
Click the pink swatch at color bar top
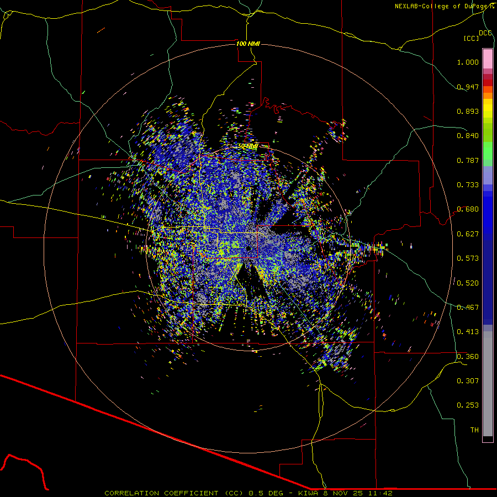[488, 59]
